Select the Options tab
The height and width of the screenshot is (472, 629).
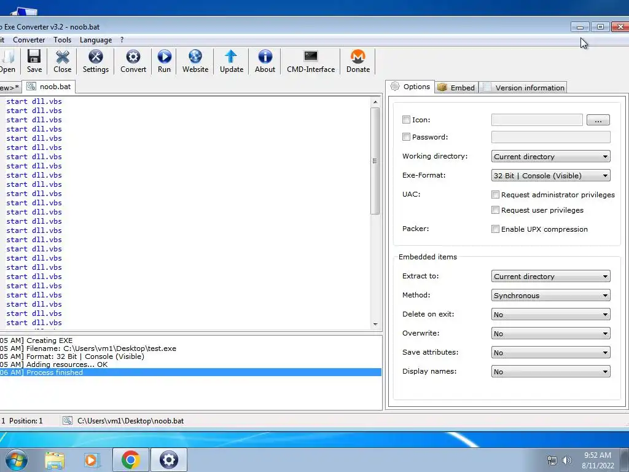click(410, 86)
